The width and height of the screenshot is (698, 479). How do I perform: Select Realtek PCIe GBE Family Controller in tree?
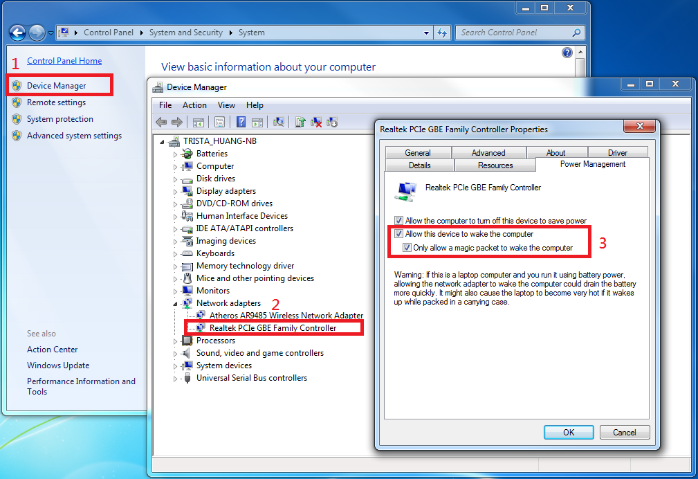[273, 328]
